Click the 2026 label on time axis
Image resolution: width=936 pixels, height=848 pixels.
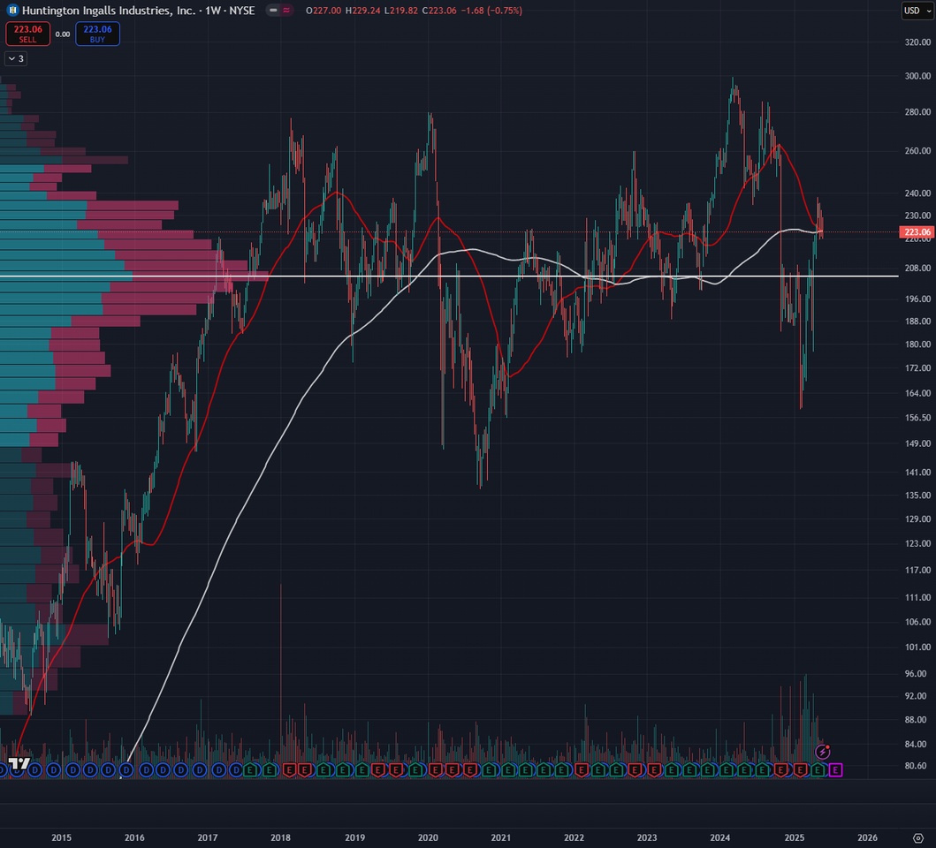tap(867, 838)
